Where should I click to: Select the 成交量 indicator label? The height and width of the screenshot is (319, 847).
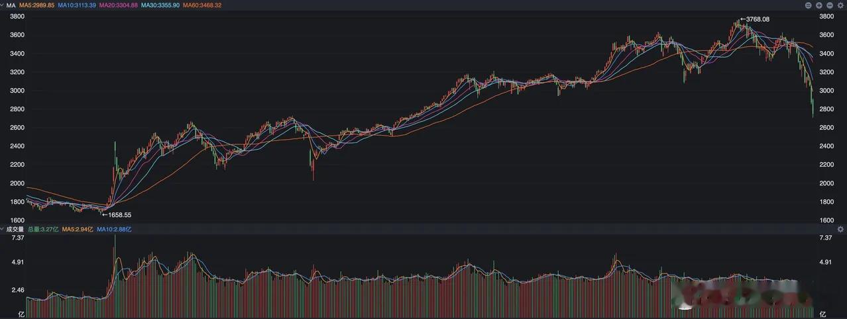(x=15, y=229)
